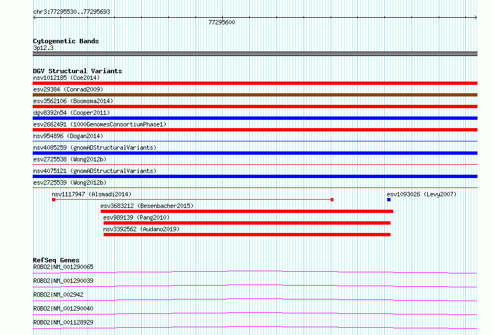Open variant esv2725539 (Wong2012b) label

(70, 182)
